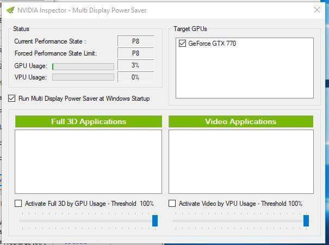Click the Full 3D threshold slider handle

click(x=155, y=220)
